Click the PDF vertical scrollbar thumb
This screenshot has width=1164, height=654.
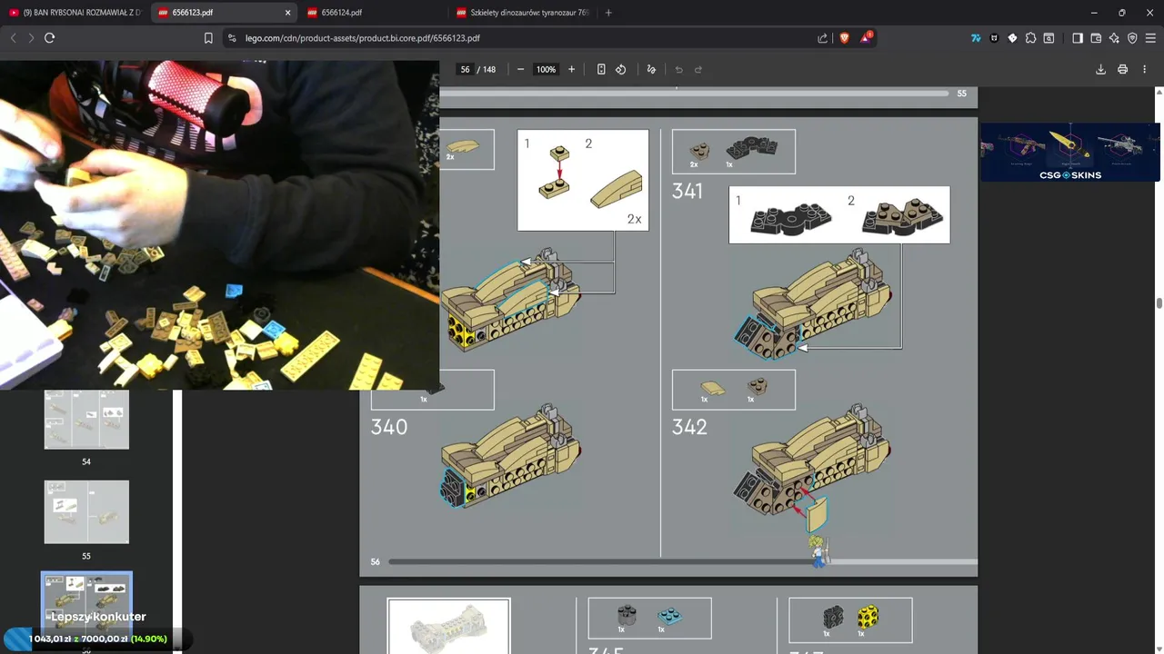(1159, 303)
